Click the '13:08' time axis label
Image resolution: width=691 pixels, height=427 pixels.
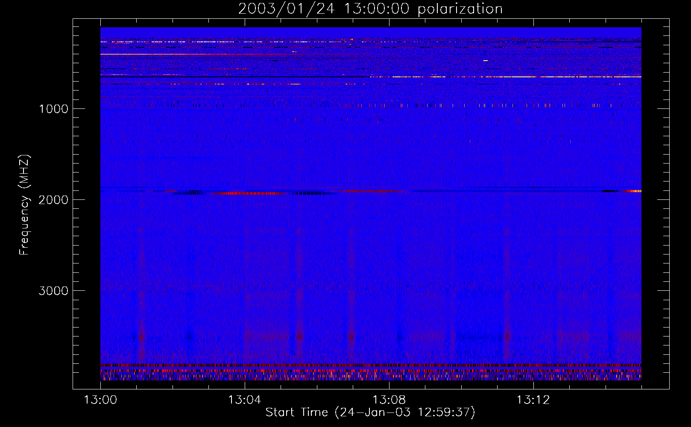coord(389,400)
